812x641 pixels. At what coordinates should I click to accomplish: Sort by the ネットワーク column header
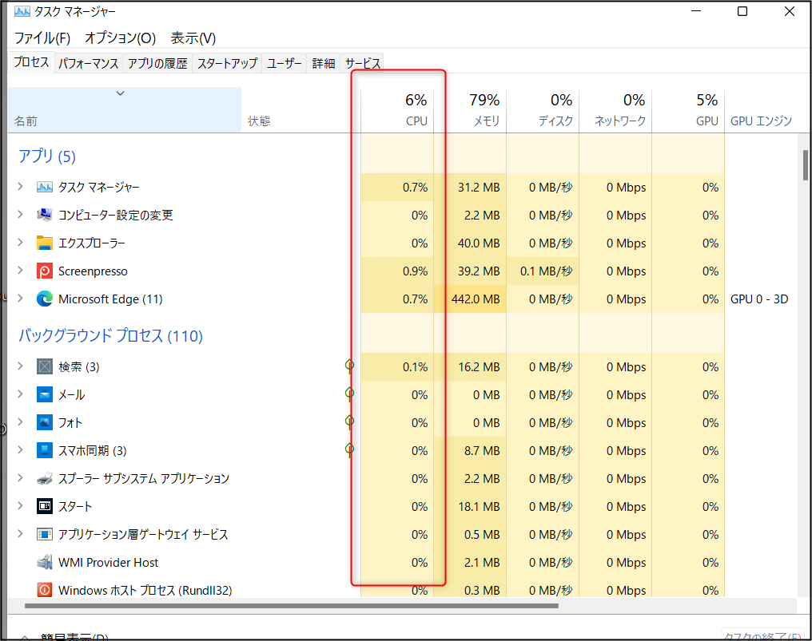615,109
